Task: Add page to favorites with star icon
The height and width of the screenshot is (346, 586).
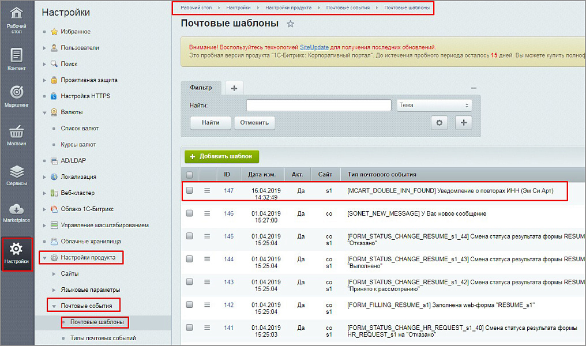Action: 291,24
